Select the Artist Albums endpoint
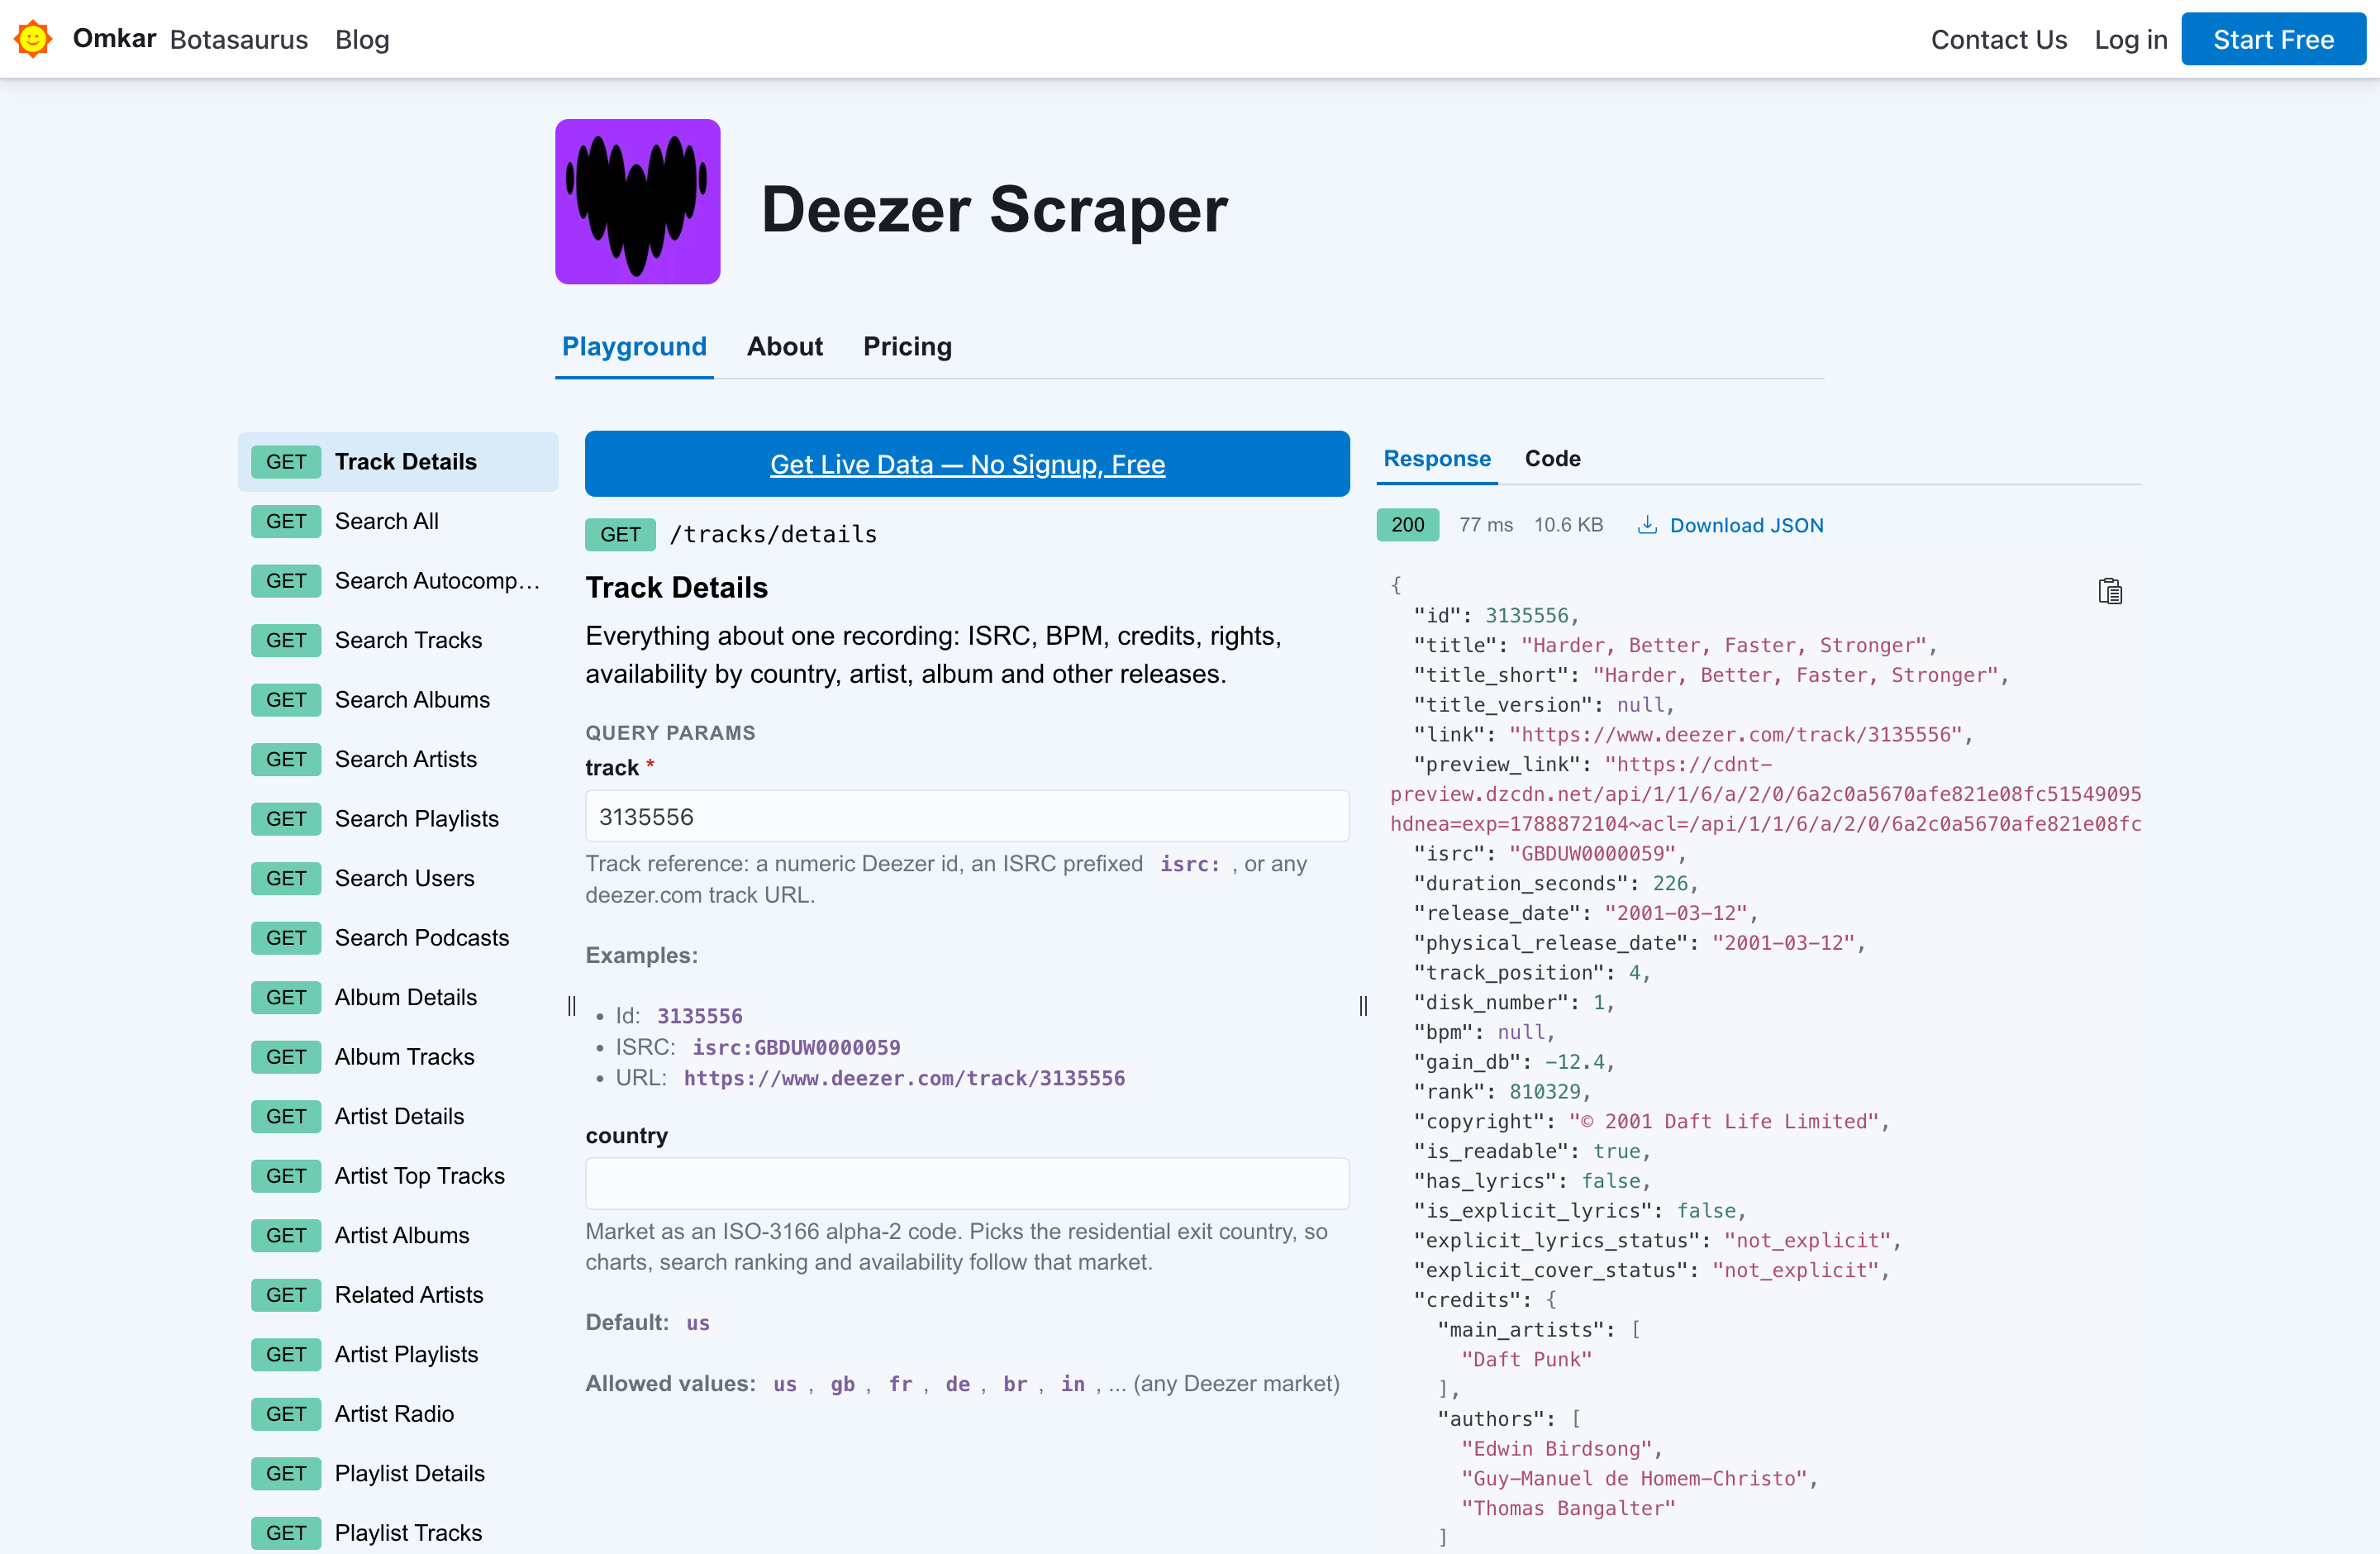Image resolution: width=2380 pixels, height=1554 pixels. tap(398, 1235)
